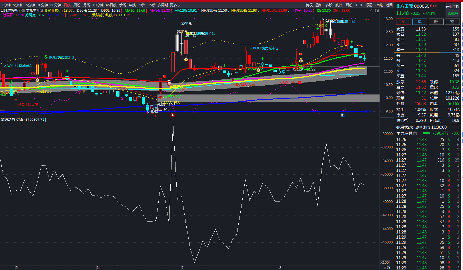Choose the 10分钟 period
Image resolution: width=463 pixels, height=270 pixels.
[98, 5]
